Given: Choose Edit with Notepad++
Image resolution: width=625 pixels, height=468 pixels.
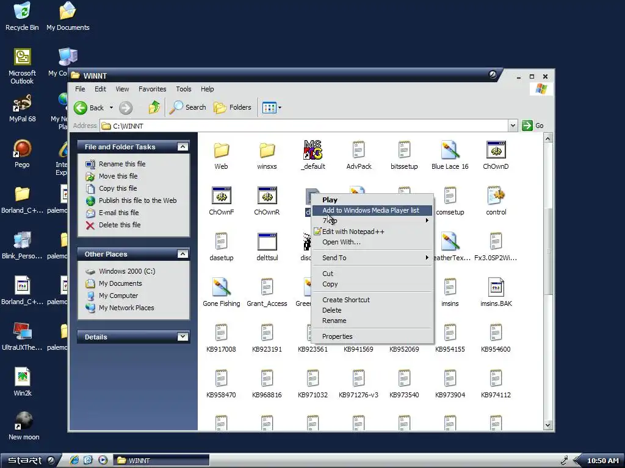Looking at the screenshot, I should point(372,232).
